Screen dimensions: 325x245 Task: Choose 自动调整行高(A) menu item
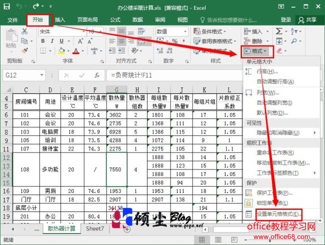click(275, 81)
